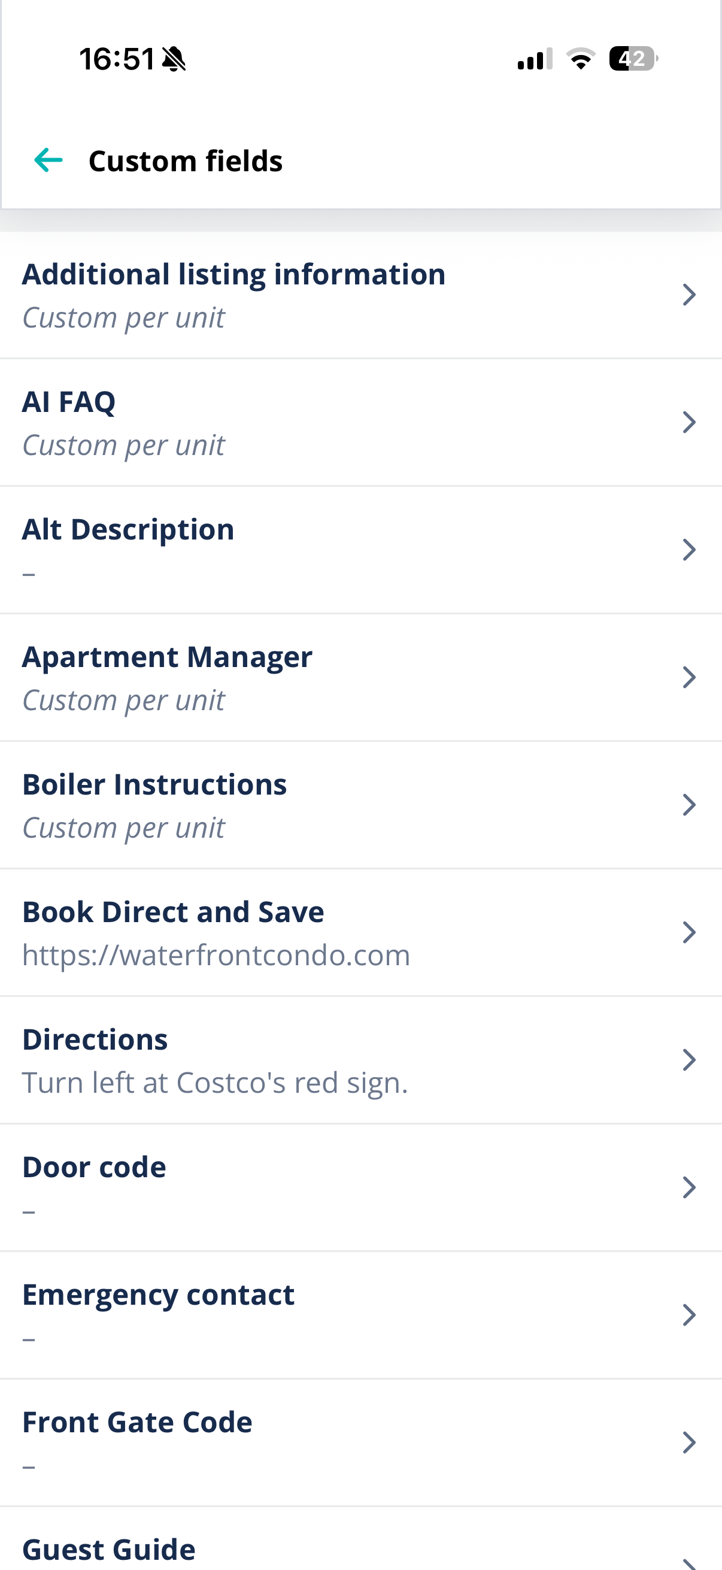Tap the cellular signal bars icon

coord(535,59)
